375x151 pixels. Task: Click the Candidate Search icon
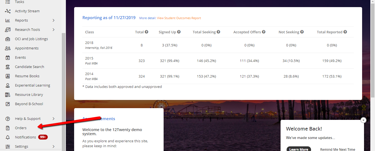8,67
